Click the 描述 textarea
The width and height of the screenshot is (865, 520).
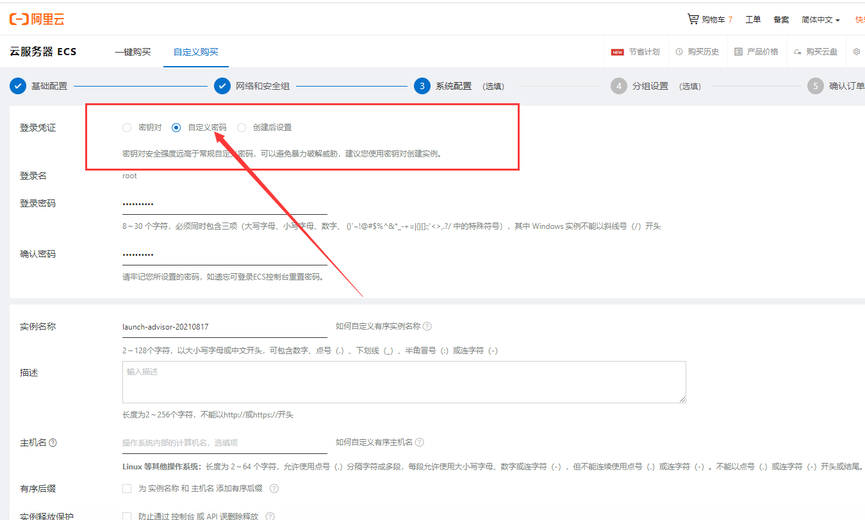coord(404,382)
